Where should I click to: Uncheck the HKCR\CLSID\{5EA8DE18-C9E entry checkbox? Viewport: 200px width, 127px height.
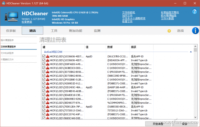pyautogui.click(x=44, y=95)
